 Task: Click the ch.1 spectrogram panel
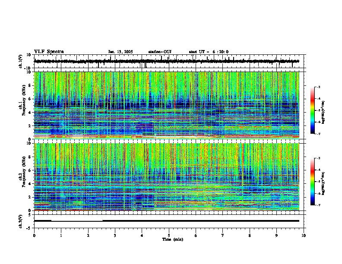[167, 105]
